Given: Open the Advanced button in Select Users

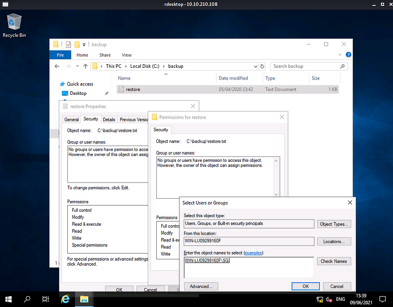Looking at the screenshot, I should (201, 286).
